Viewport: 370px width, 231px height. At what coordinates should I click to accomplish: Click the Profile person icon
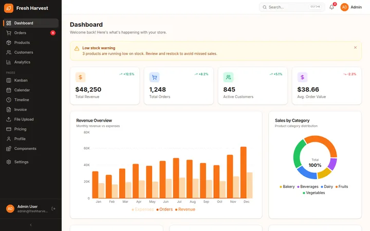pyautogui.click(x=9, y=139)
